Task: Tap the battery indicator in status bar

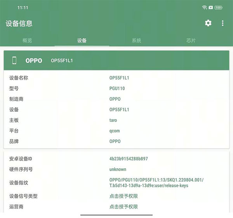Action: (218, 7)
